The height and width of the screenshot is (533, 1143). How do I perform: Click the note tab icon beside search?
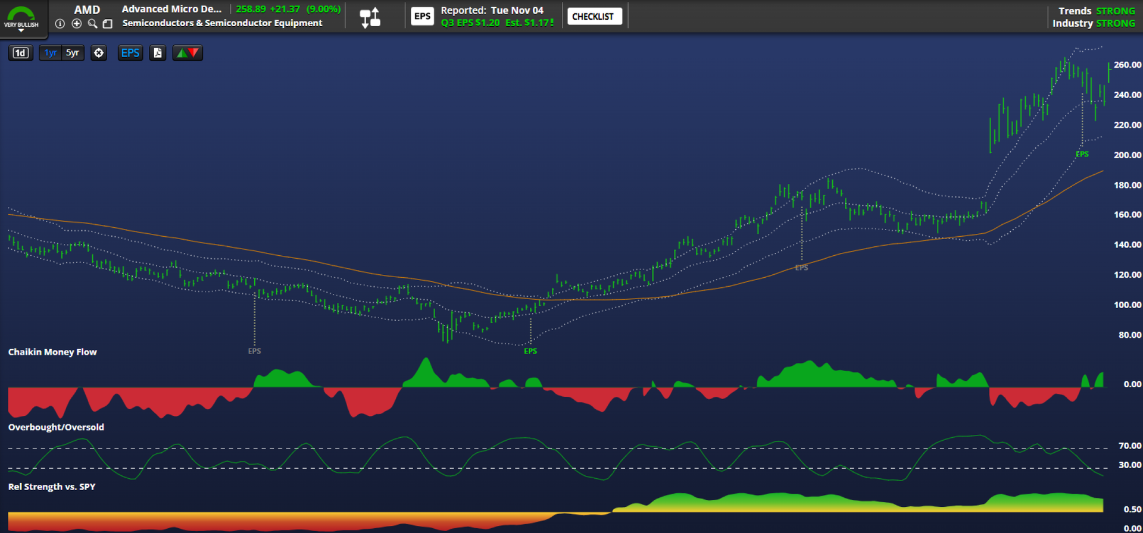(108, 24)
